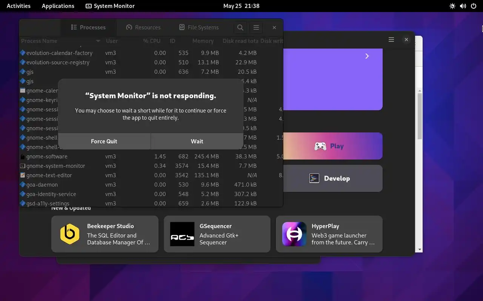
Task: Click the Play category in Software
Action: (x=333, y=146)
